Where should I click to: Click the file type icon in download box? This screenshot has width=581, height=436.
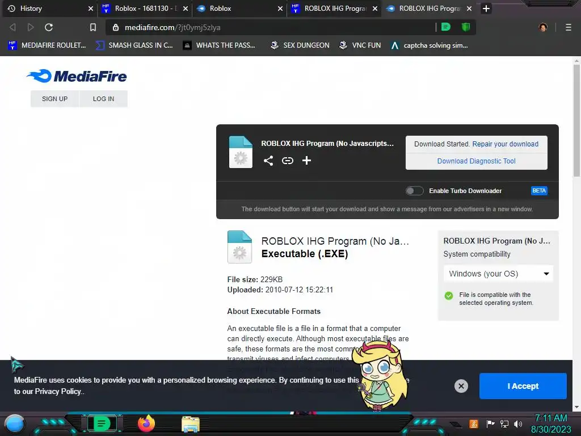[x=241, y=152]
